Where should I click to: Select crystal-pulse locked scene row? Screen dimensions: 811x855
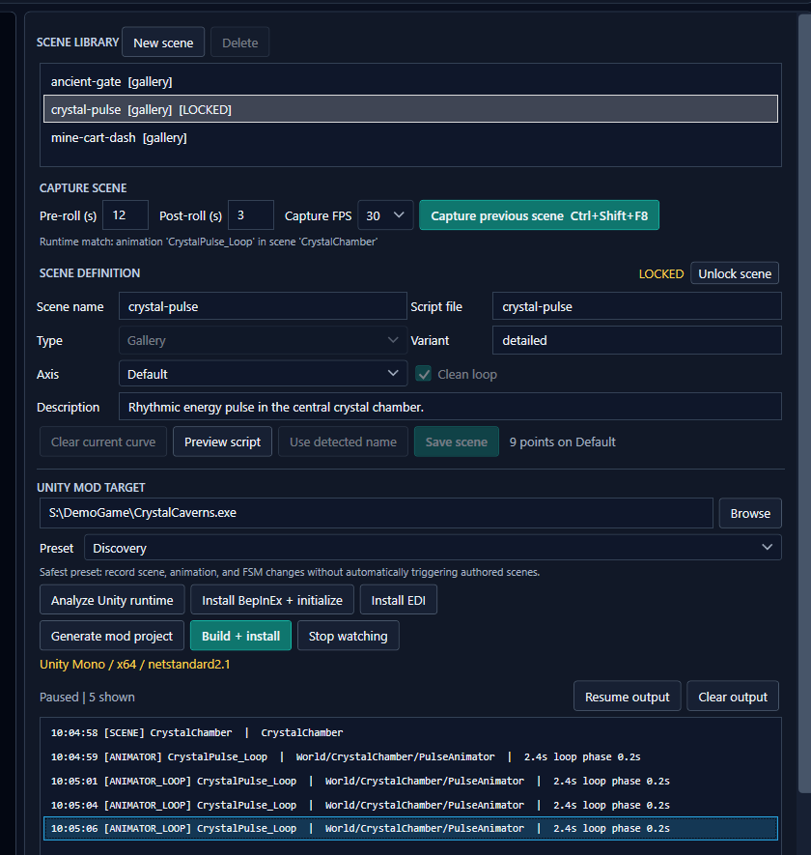[x=410, y=109]
